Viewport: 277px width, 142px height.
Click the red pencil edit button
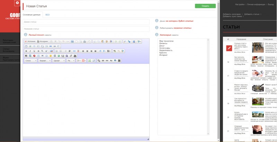click(x=229, y=48)
